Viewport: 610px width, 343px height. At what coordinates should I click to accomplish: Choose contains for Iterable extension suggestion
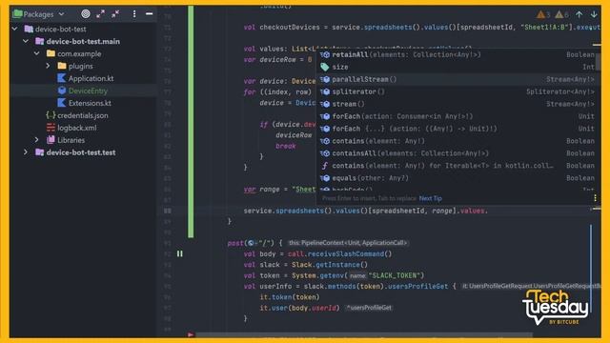457,166
